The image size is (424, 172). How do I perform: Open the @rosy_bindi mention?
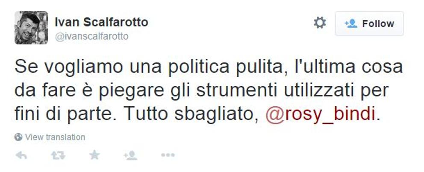321,114
